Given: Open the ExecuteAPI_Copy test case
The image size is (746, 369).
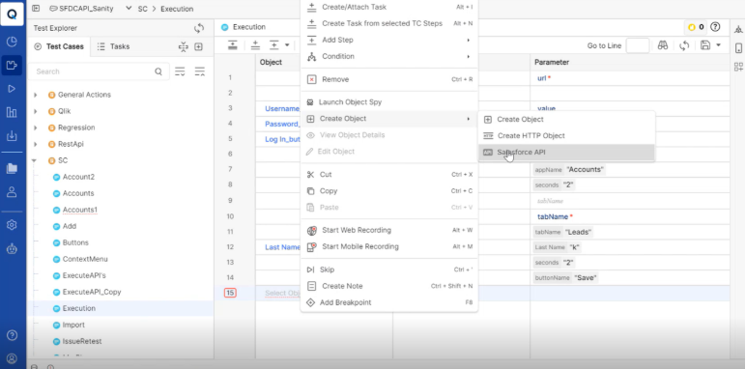Looking at the screenshot, I should pyautogui.click(x=92, y=292).
